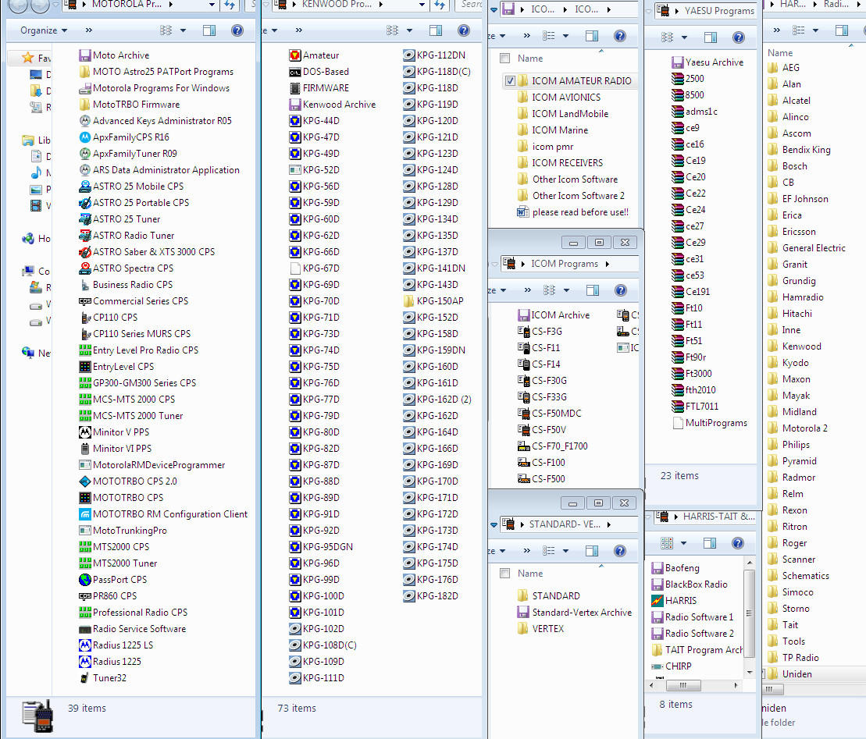Open the Moto Archive file
Viewport: 866px width, 739px height.
point(120,55)
